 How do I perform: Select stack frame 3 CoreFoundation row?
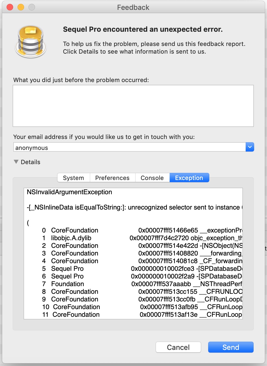pos(142,253)
